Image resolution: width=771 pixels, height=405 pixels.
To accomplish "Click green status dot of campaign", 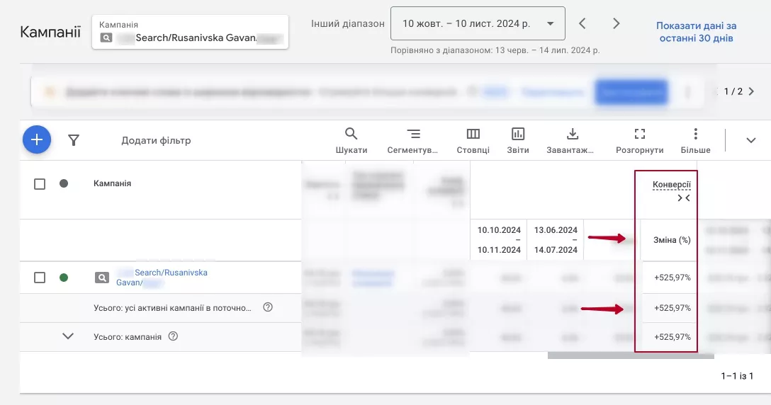I will (x=64, y=278).
